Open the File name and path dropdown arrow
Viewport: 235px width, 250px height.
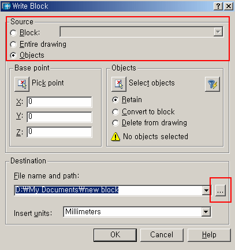[x=206, y=191]
